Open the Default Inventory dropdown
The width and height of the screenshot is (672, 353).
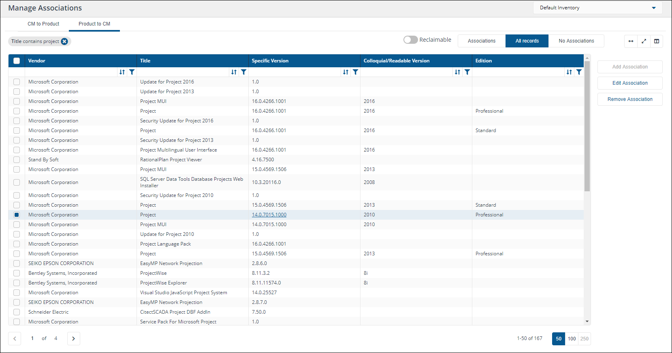597,8
